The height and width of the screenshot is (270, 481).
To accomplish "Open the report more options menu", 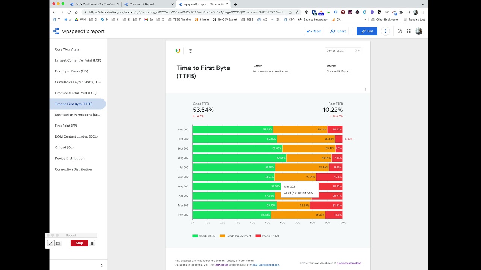I will click(x=385, y=31).
